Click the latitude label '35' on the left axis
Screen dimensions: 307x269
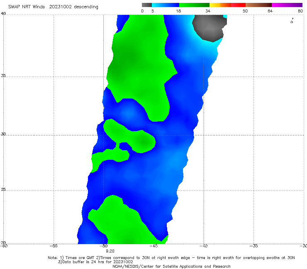click(3, 75)
